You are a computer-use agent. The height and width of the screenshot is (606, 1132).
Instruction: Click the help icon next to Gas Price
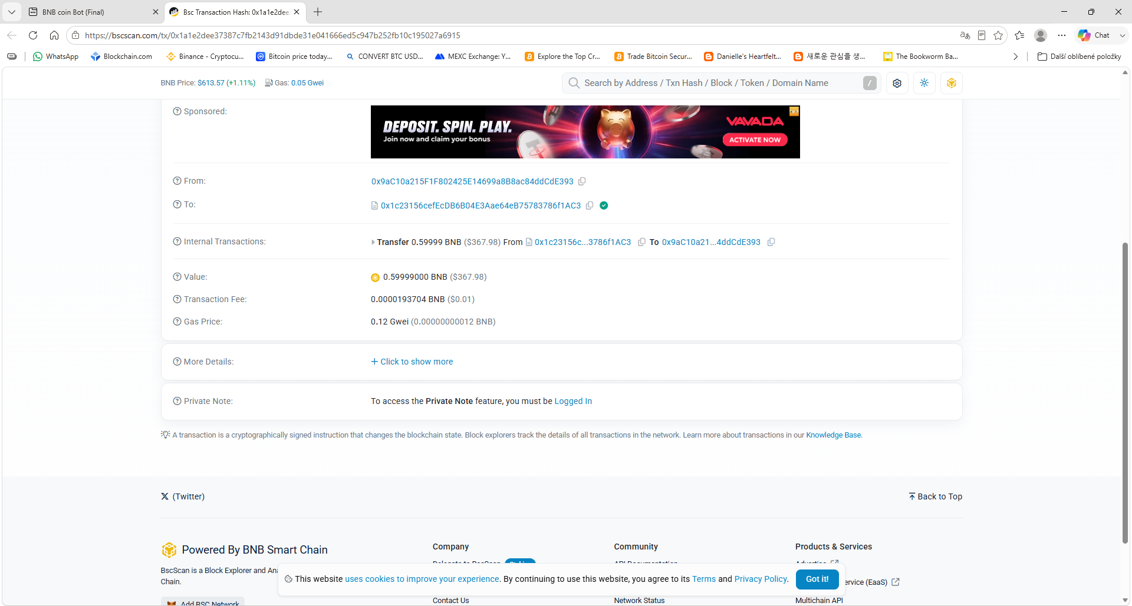pyautogui.click(x=177, y=322)
